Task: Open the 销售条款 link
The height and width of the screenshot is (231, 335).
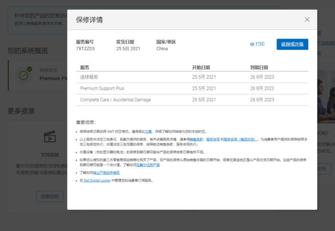Action: (196, 139)
